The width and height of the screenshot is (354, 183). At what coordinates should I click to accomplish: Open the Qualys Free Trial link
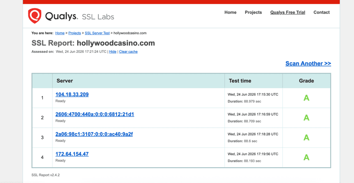288,12
